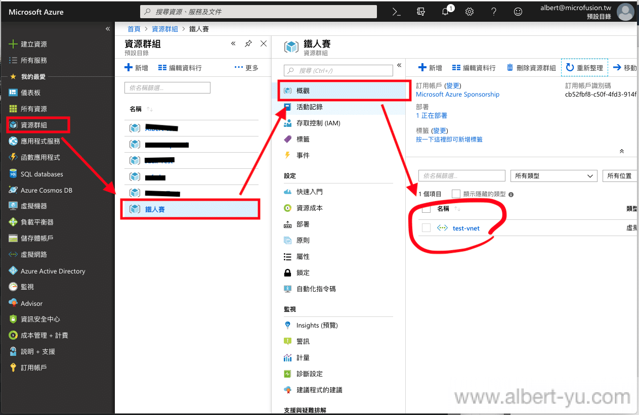Open the notifications bell
This screenshot has height=415, width=639.
point(446,12)
